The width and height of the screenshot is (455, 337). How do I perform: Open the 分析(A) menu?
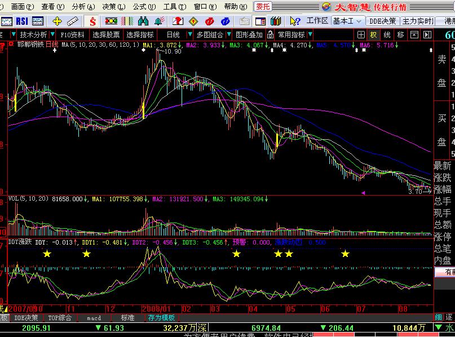tap(83, 6)
